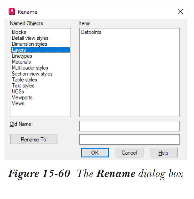Close the Rename dialog box

[x=180, y=12]
